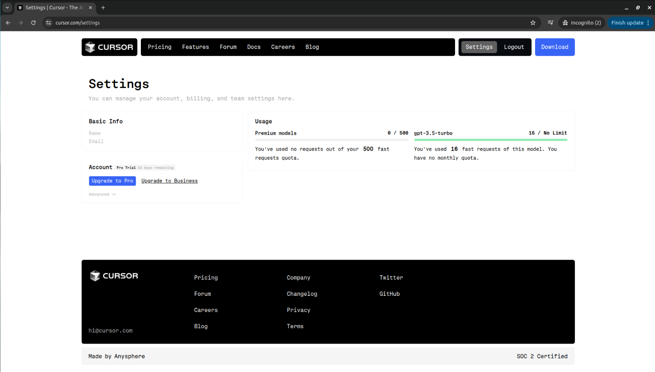Open the Company link in footer
Screen dimensions: 655x372
(x=298, y=277)
